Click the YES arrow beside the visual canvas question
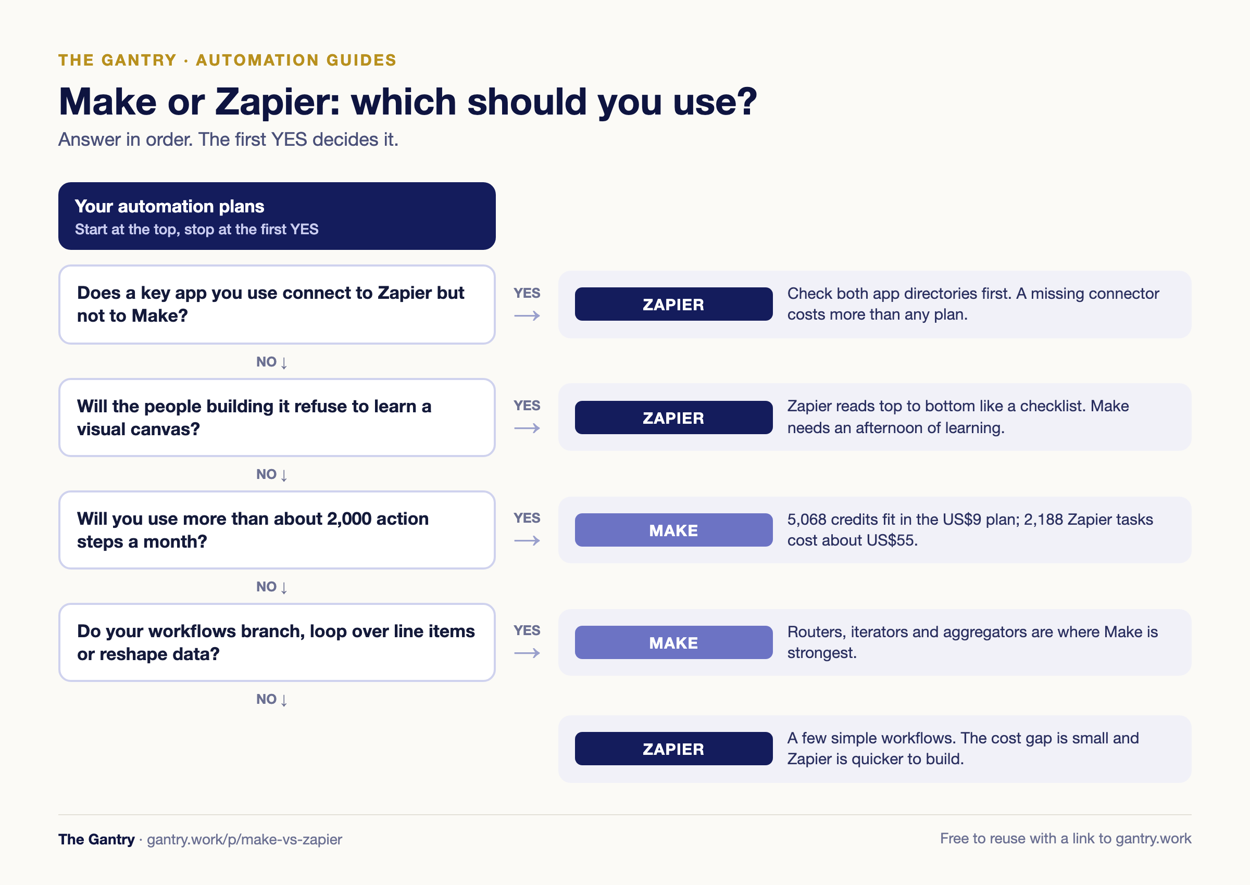Screen dimensions: 1250x885 (527, 417)
